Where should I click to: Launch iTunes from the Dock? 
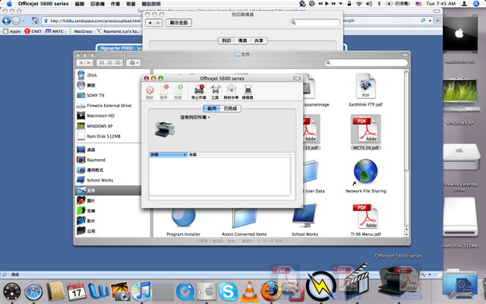tap(141, 291)
